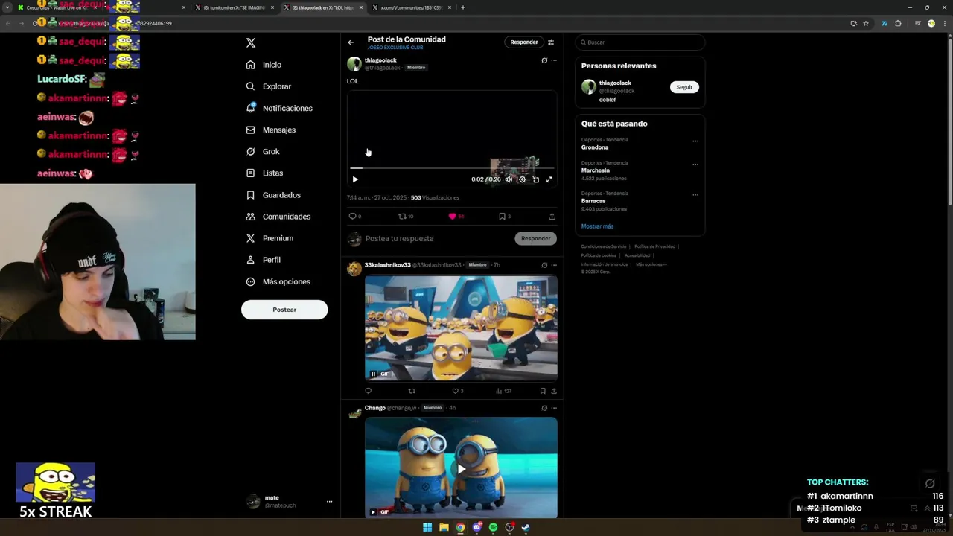The height and width of the screenshot is (536, 953).
Task: Reply to 33kalashnikov33 comment
Action: 368,391
